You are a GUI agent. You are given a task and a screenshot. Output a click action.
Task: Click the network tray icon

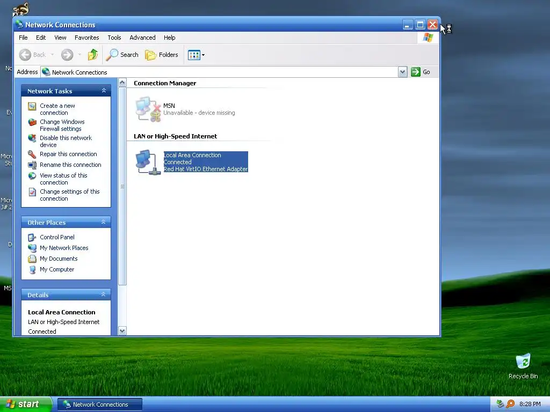(500, 404)
